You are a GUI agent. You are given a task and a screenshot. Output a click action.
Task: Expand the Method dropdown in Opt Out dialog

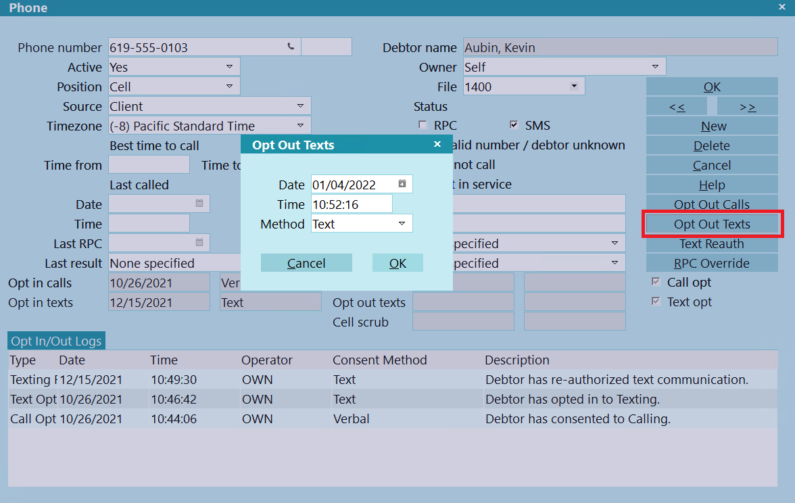pyautogui.click(x=402, y=224)
